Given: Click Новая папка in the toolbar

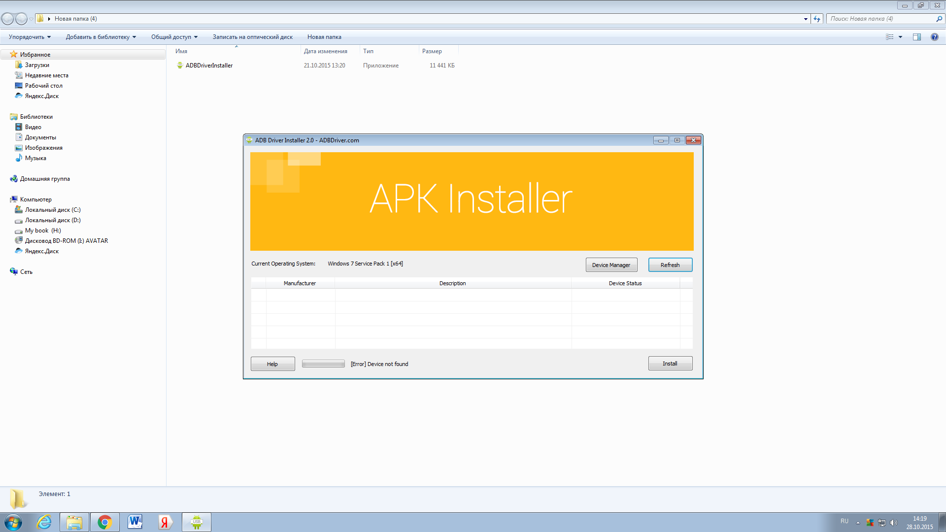Looking at the screenshot, I should [324, 37].
